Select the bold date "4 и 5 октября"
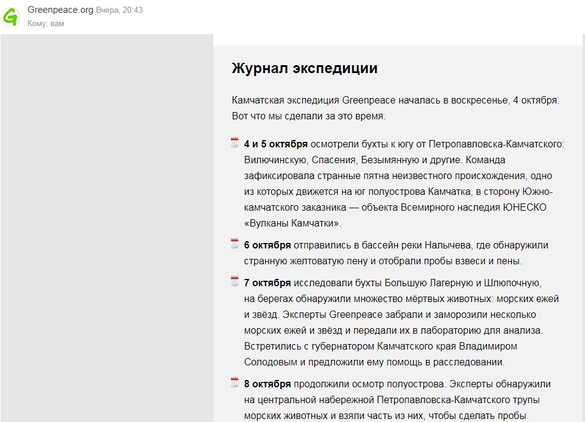This screenshot has width=585, height=422. point(275,144)
